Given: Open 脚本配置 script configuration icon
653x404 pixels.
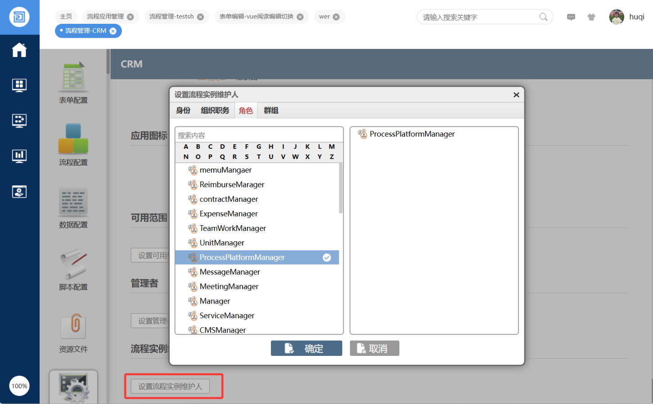Looking at the screenshot, I should click(x=73, y=264).
